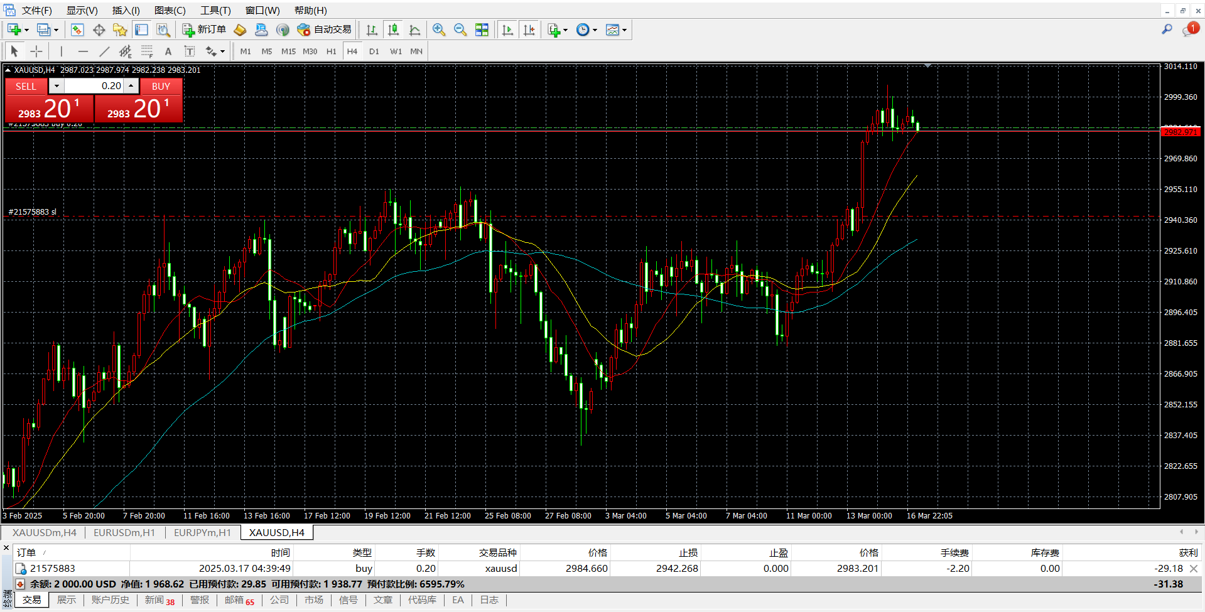Open the search magnifier icon
1205x612 pixels.
pyautogui.click(x=1167, y=29)
